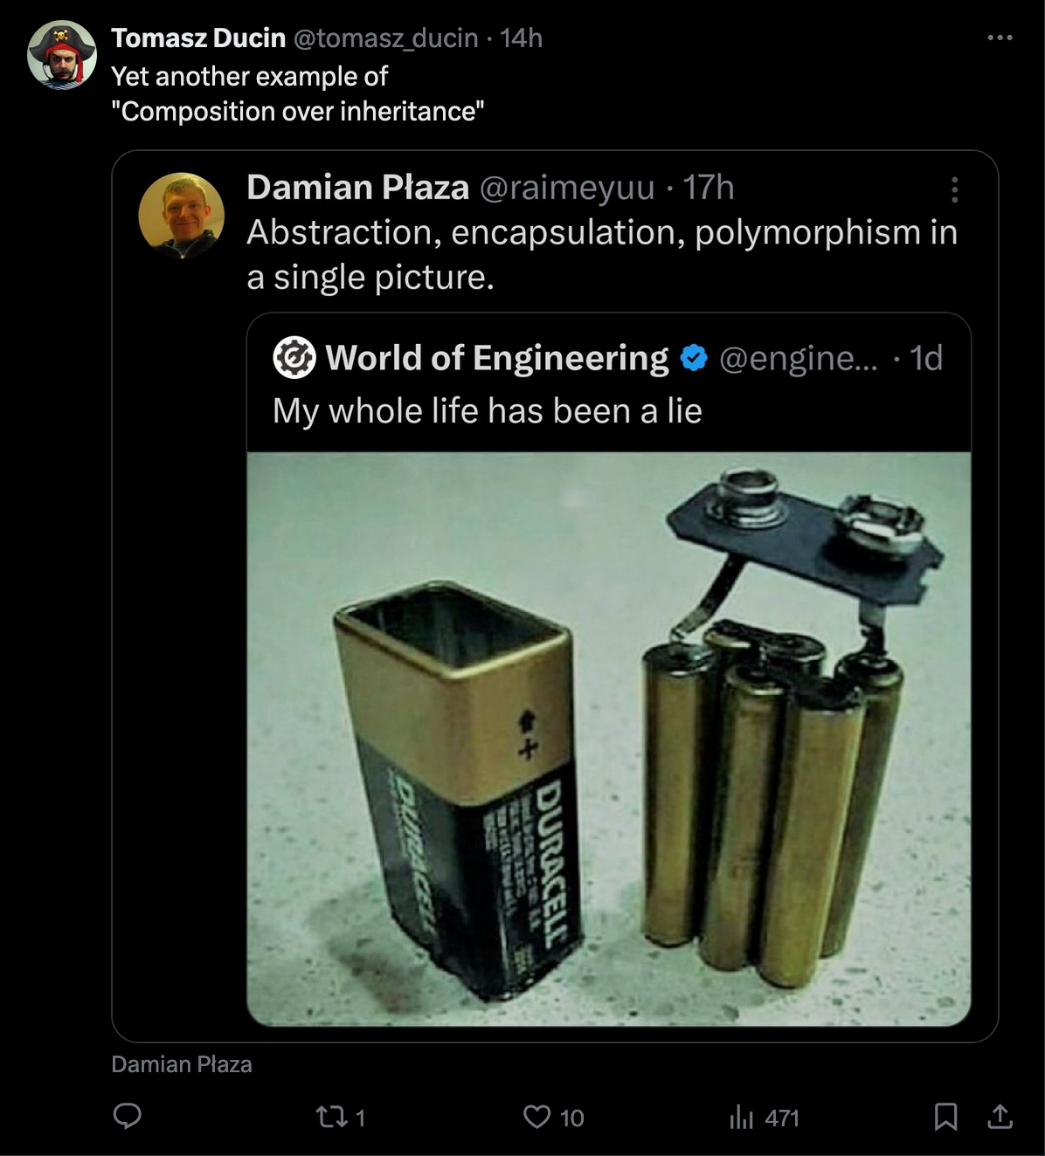This screenshot has height=1156, width=1045.
Task: Click the @tomasz_ducin handle
Action: click(385, 38)
